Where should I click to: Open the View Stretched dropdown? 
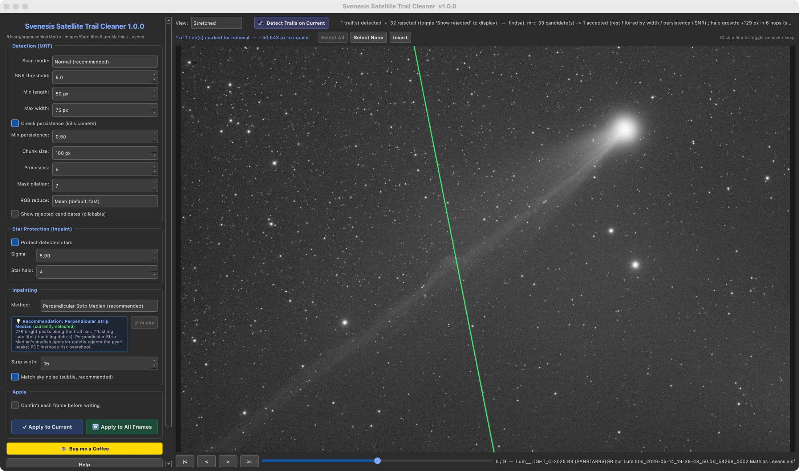click(x=216, y=23)
